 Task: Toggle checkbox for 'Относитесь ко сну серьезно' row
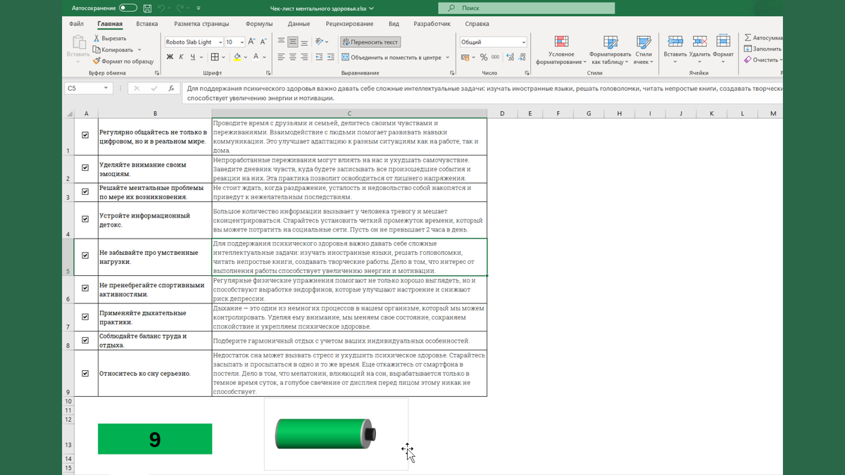[x=85, y=374]
